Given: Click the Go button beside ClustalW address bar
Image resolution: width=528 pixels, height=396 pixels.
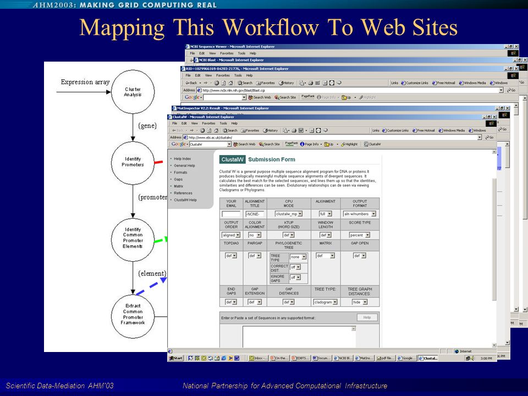Looking at the screenshot, I should [x=490, y=137].
